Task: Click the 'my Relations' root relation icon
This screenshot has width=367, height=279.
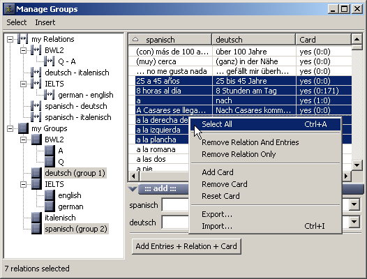Action: [23, 39]
